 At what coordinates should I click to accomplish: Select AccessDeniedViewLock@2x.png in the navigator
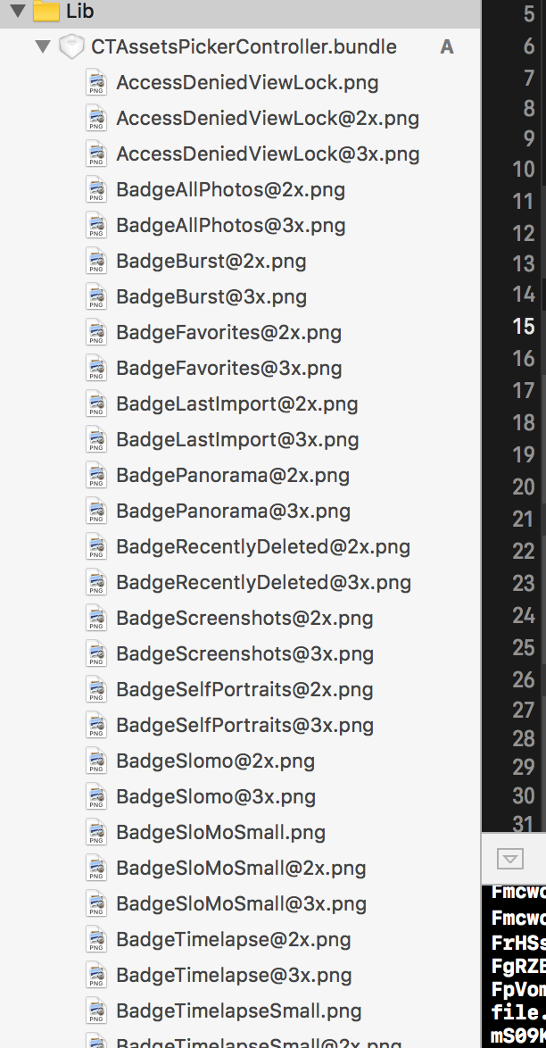(x=267, y=119)
